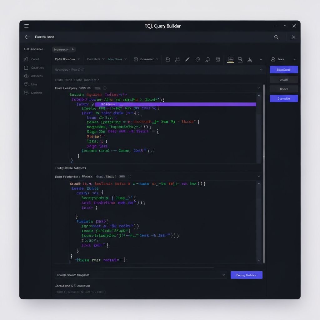Click the table grid icon in the toolbar

click(217, 59)
